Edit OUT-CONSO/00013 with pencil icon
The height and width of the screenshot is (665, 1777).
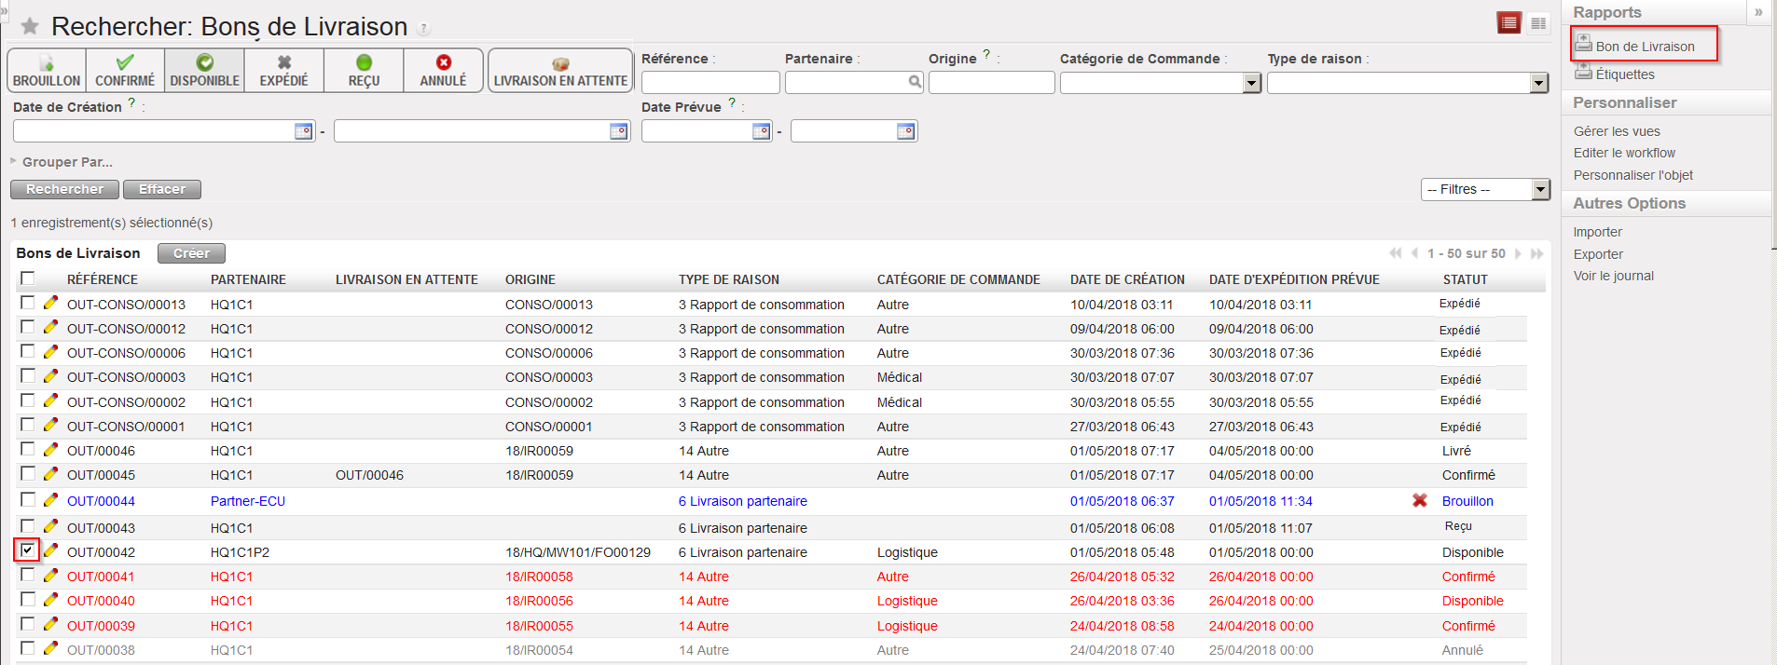point(50,303)
